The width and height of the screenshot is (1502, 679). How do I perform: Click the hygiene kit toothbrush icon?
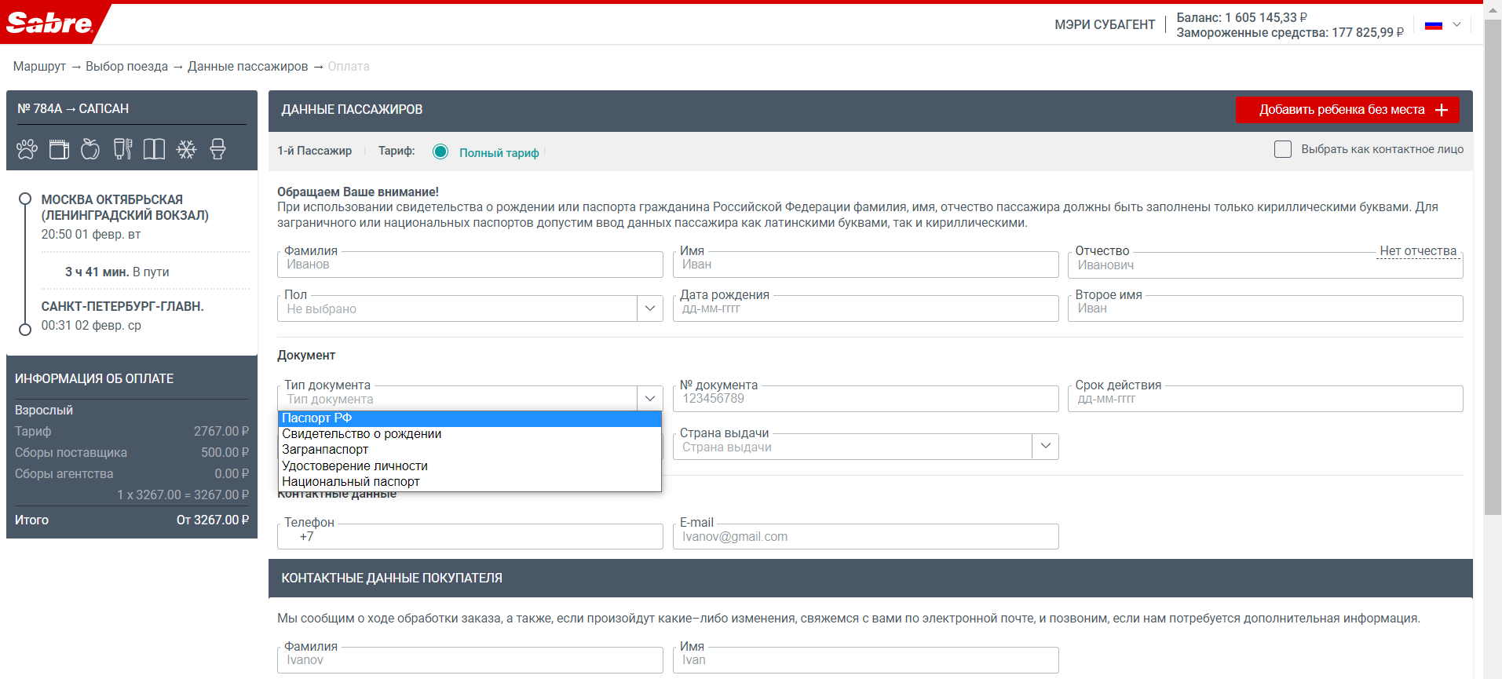click(122, 149)
